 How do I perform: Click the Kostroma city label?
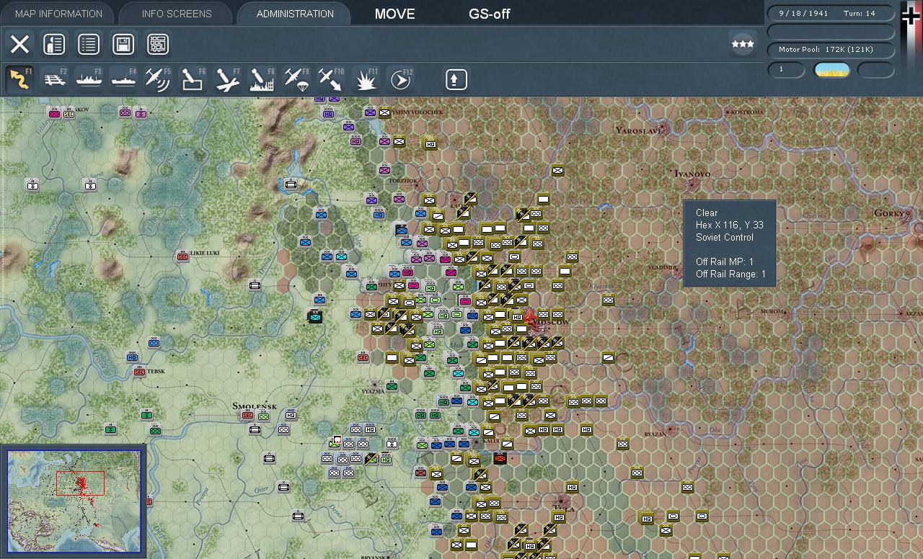pyautogui.click(x=747, y=112)
